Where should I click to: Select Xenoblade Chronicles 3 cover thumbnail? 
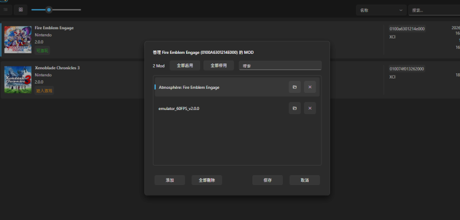click(x=18, y=80)
